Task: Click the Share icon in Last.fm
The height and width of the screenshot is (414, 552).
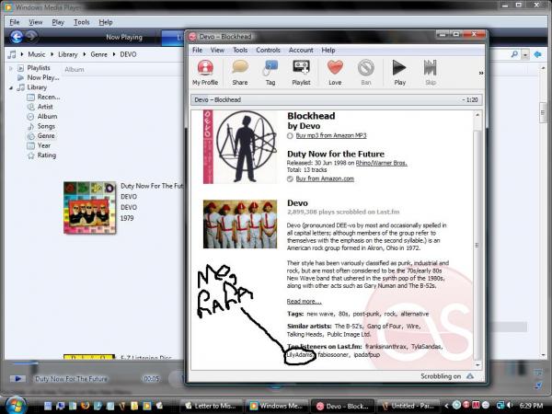Action: (x=240, y=73)
